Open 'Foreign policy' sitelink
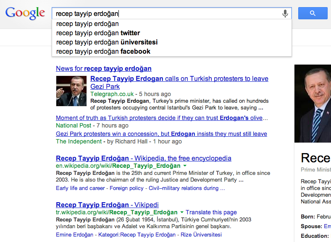 pos(126,188)
